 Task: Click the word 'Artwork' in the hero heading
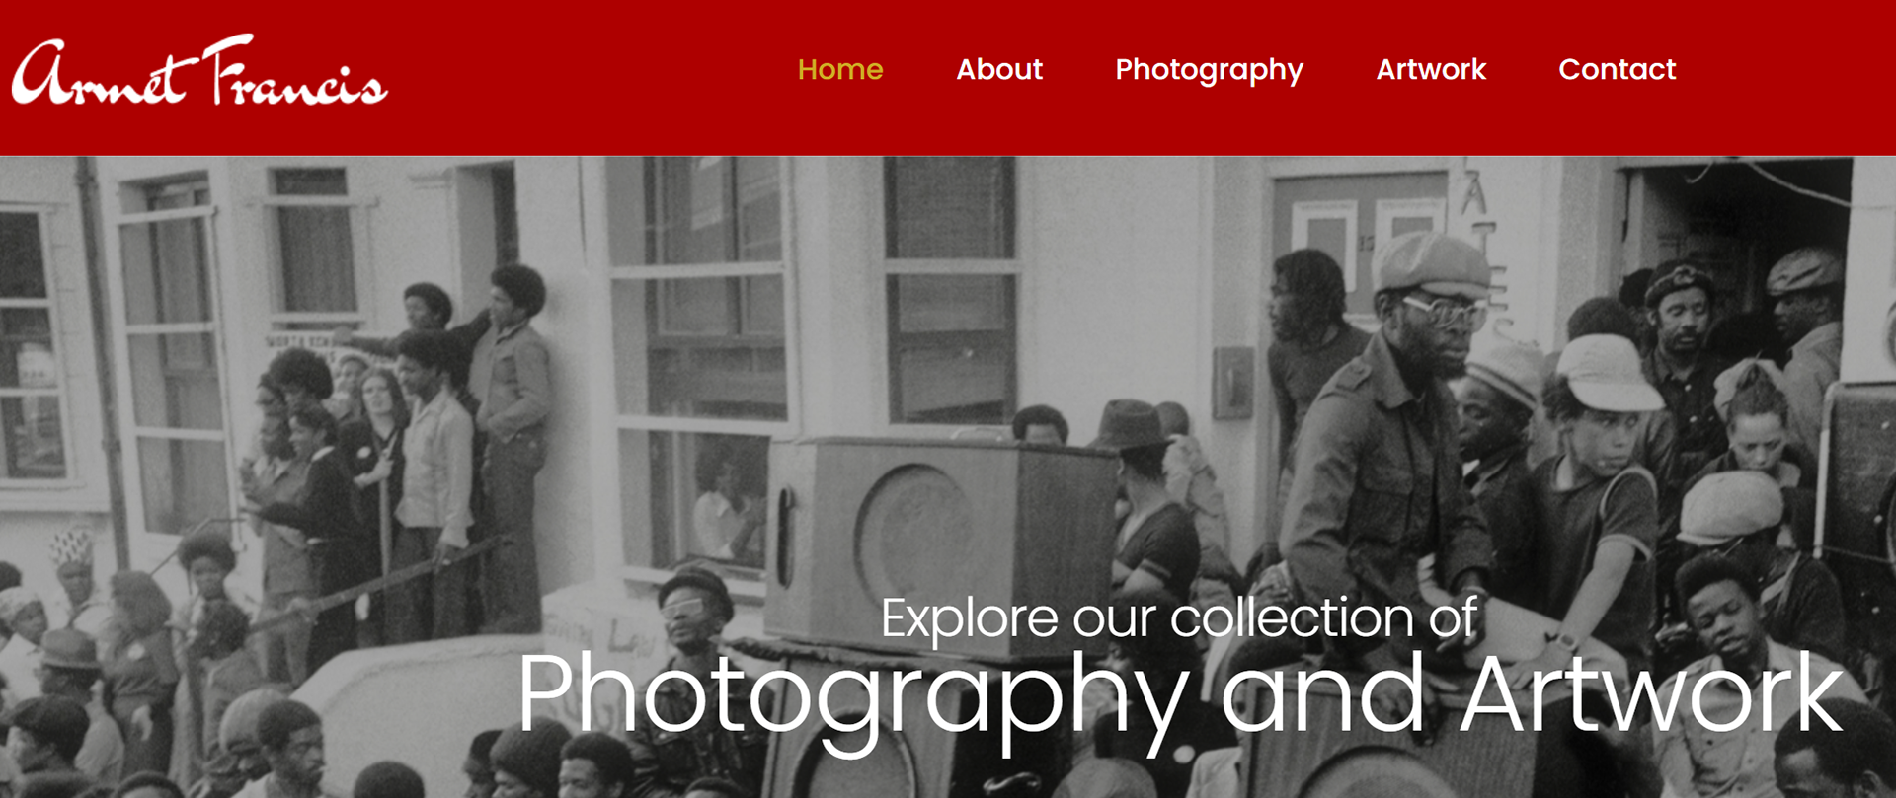pos(1652,692)
